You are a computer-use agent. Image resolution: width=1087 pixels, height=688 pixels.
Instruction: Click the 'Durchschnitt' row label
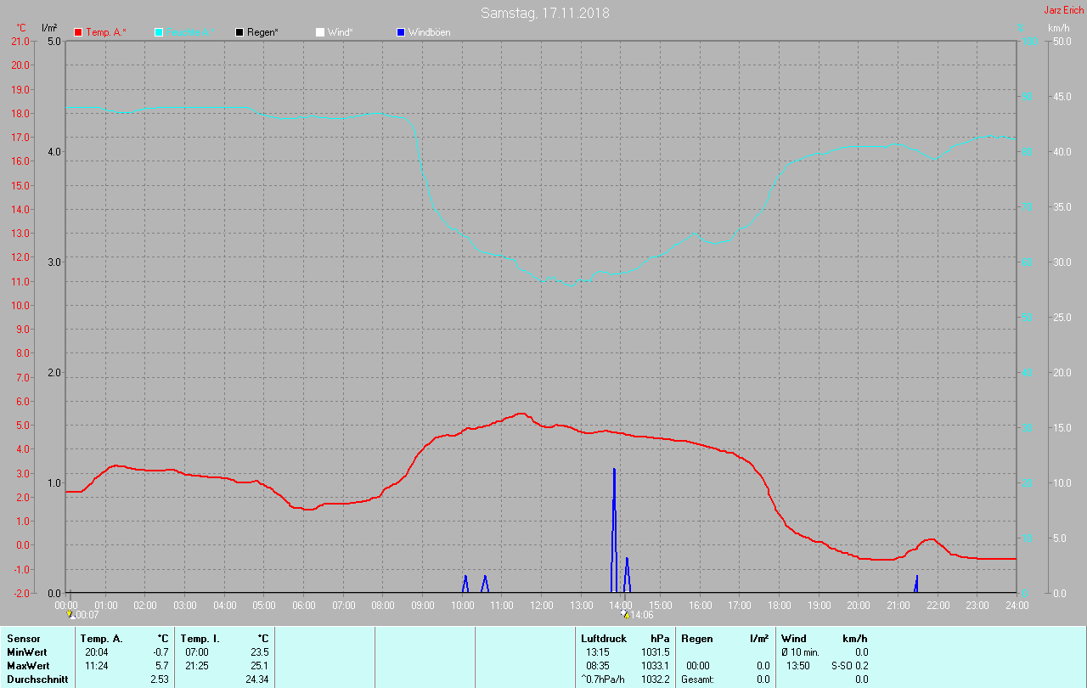tap(37, 679)
